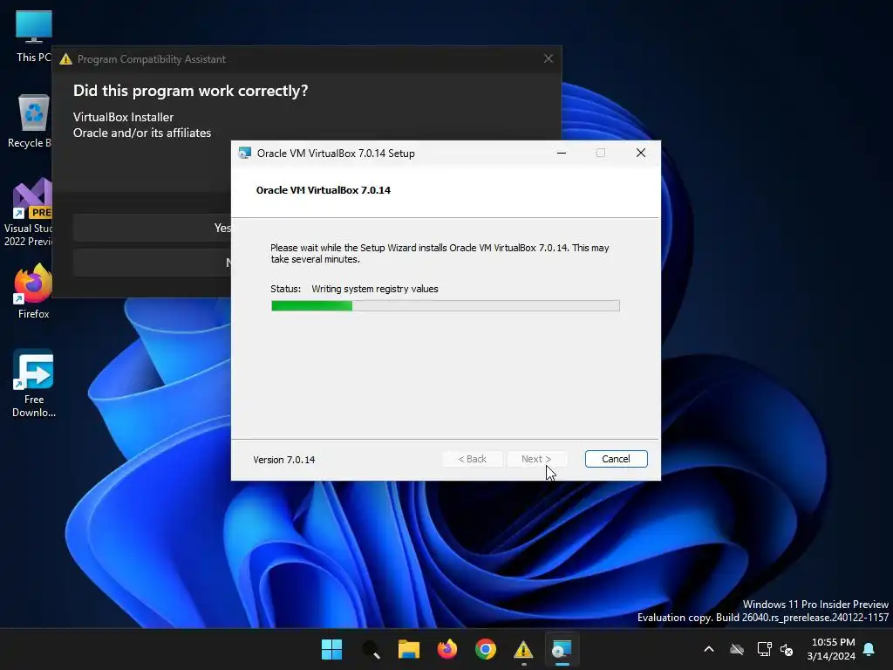Click the 'VirtualBox Installer' program name text
Viewport: 893px width, 670px height.
[124, 118]
